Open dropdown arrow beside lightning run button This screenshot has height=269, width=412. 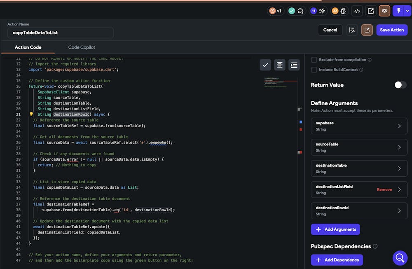click(x=408, y=11)
